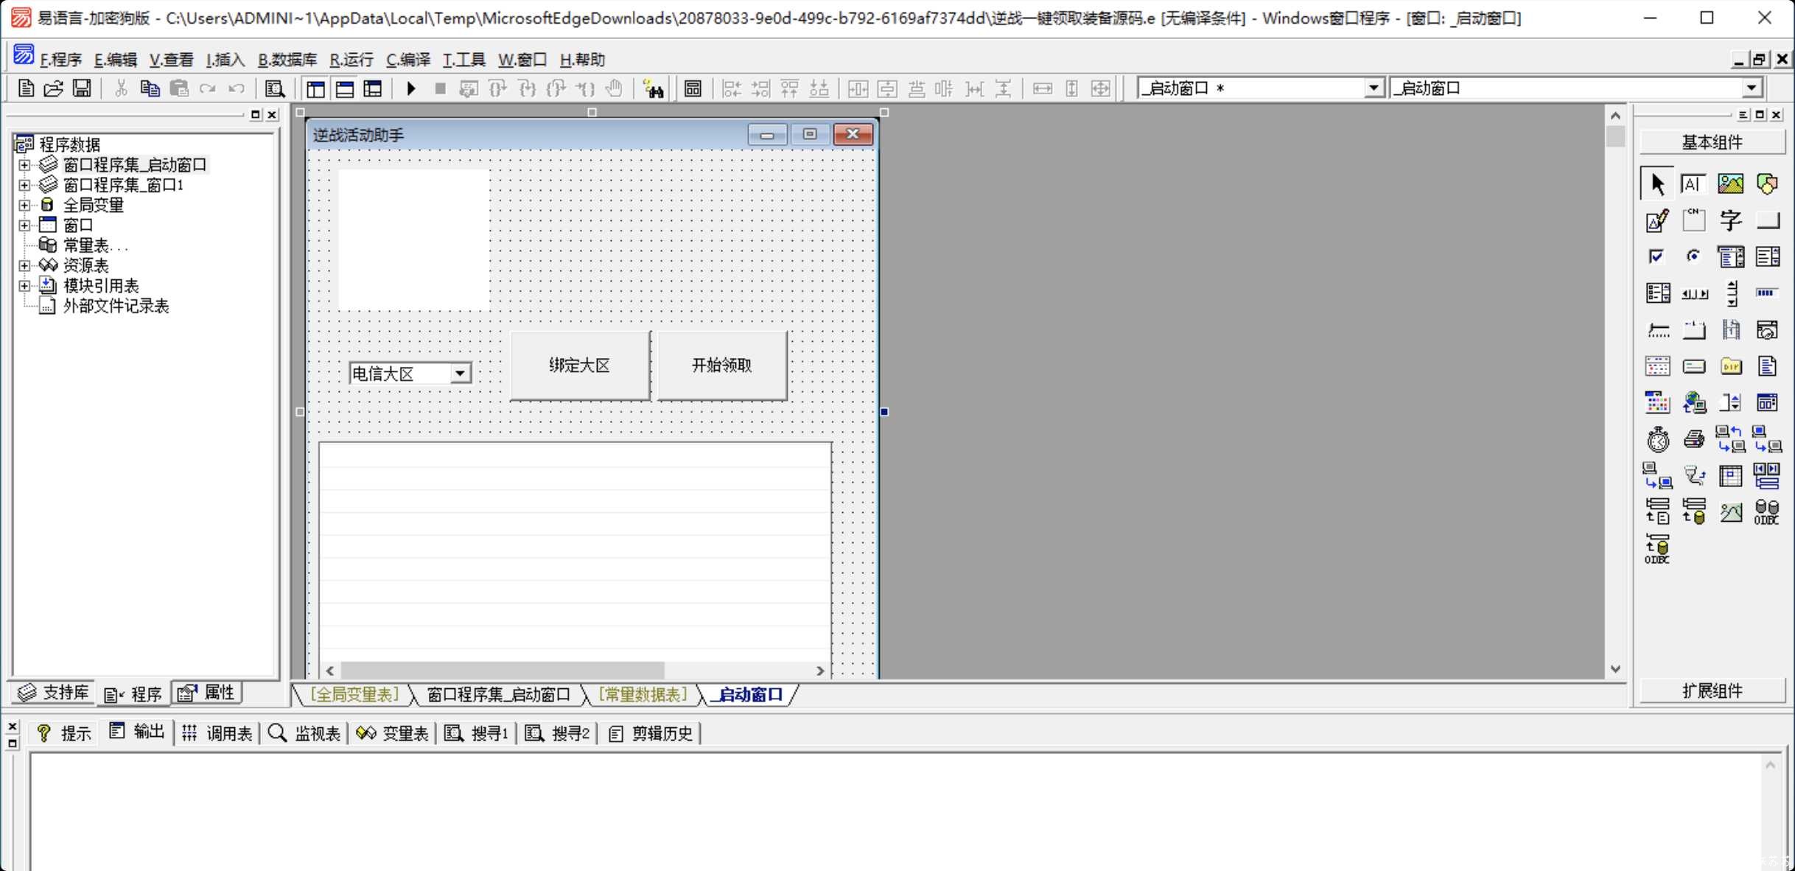Select the checkbox component in the component box
This screenshot has height=871, width=1795.
(x=1656, y=256)
